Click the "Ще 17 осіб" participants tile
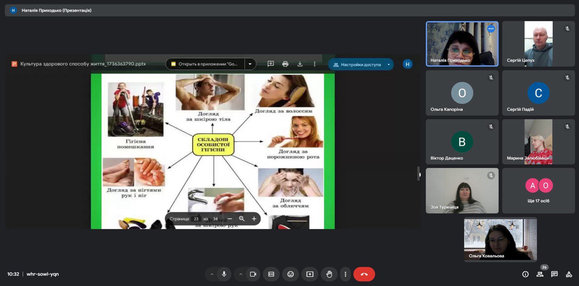Viewport: 579px width, 286px height. (538, 190)
